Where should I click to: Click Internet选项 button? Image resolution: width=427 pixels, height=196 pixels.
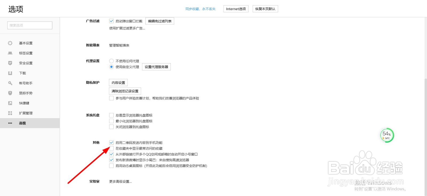pos(236,9)
